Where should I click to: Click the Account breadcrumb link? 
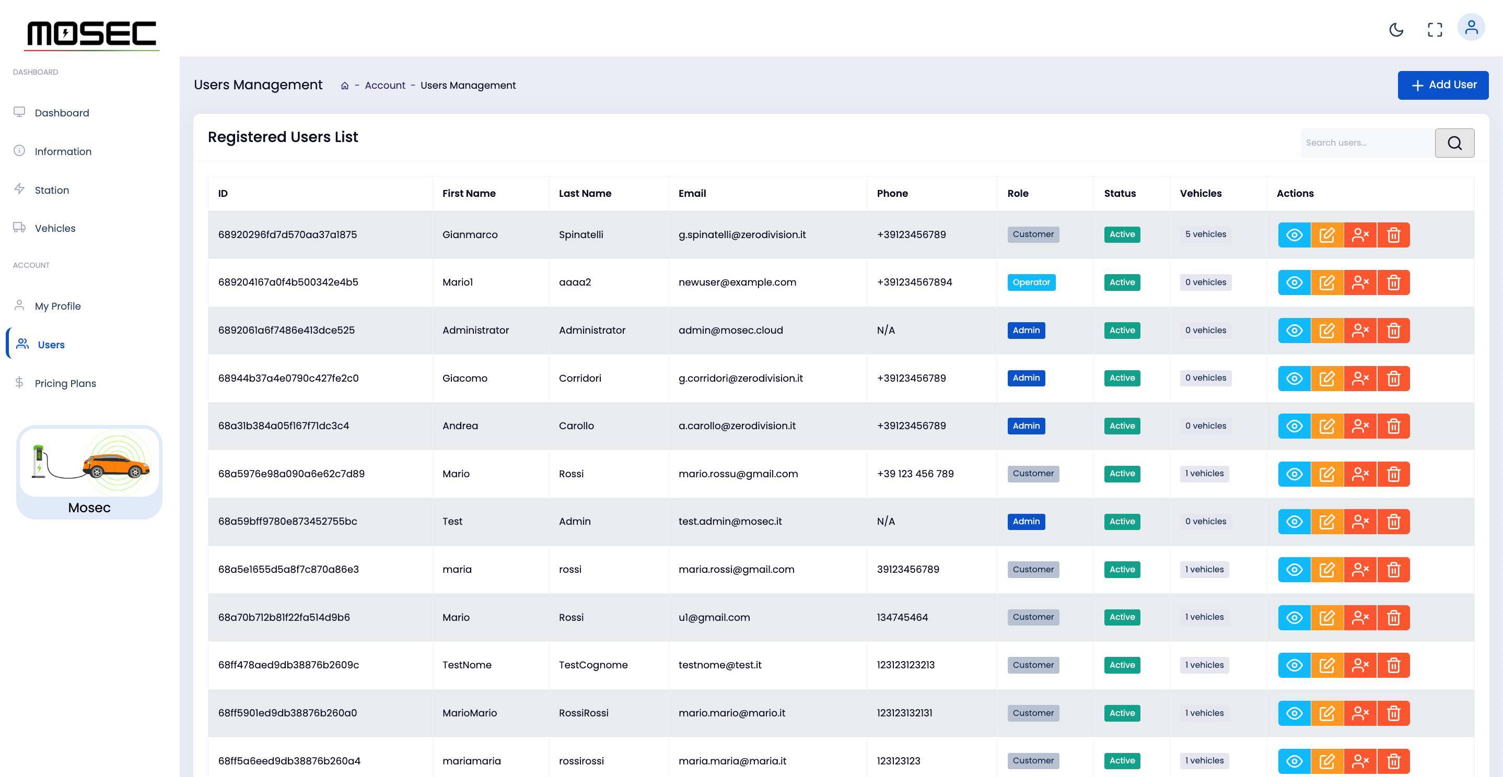click(x=385, y=86)
